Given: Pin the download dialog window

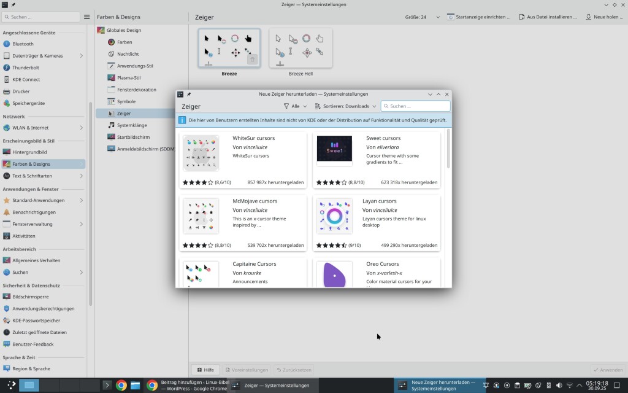Looking at the screenshot, I should pos(189,94).
